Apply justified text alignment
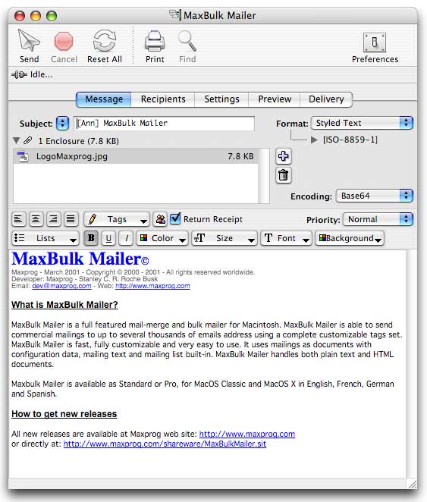Screen dimensions: 427x502 (71, 219)
